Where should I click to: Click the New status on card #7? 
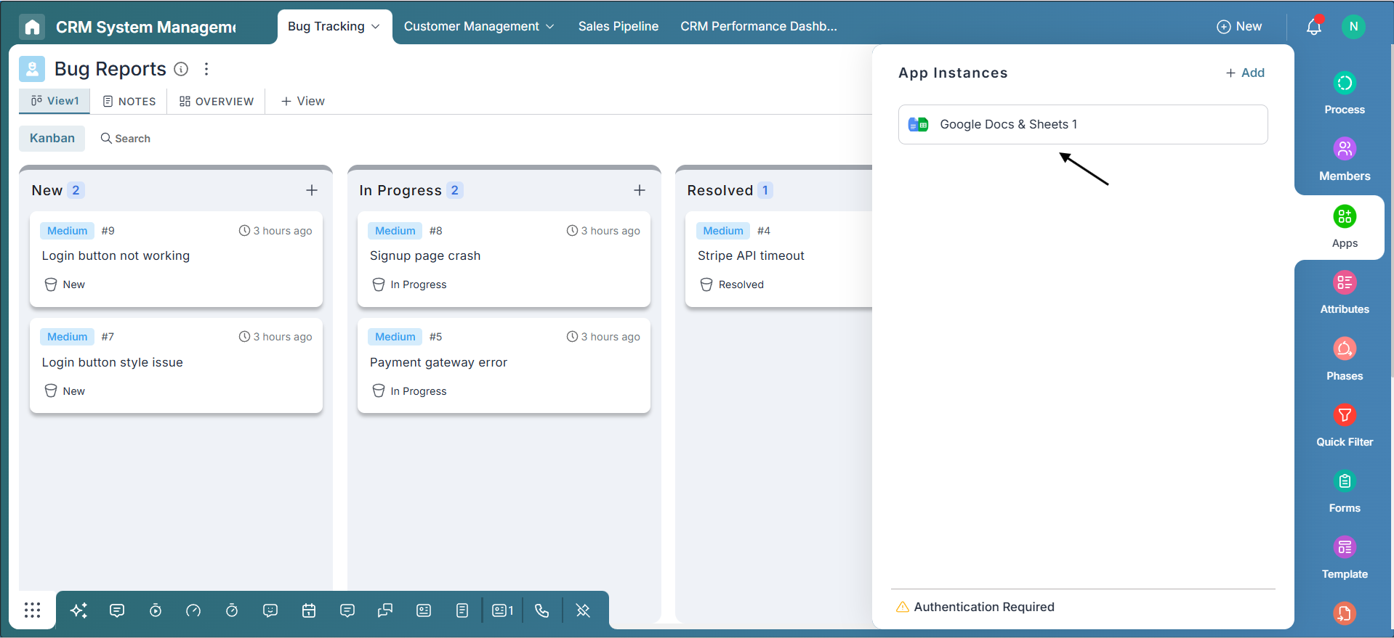tap(65, 391)
